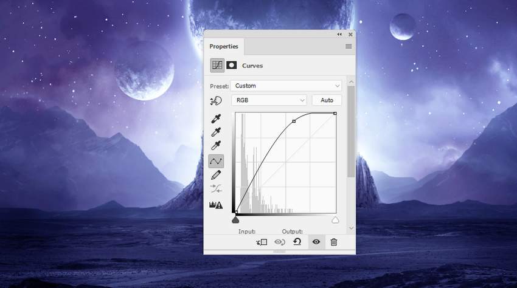Select the draw curve pencil tool
This screenshot has width=517, height=288.
pos(216,175)
